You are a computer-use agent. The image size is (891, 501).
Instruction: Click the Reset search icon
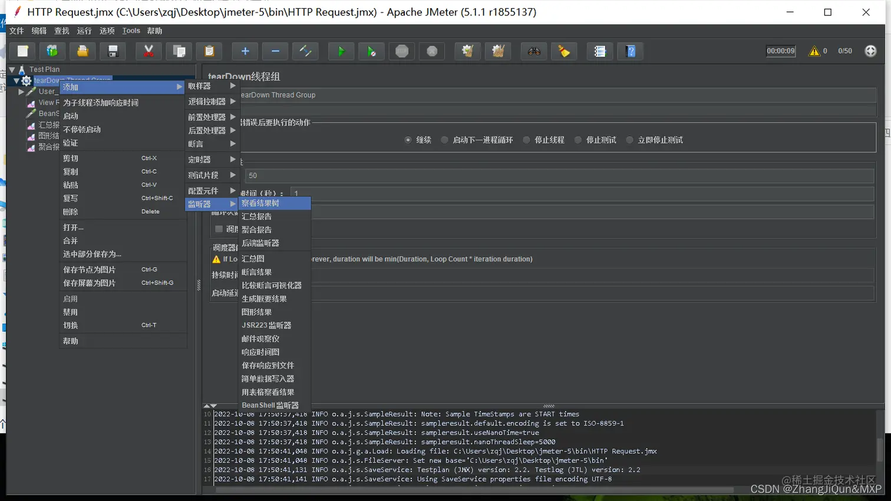[564, 51]
